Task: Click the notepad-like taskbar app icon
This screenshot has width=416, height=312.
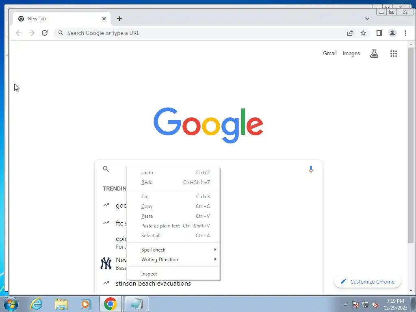Action: (136, 304)
